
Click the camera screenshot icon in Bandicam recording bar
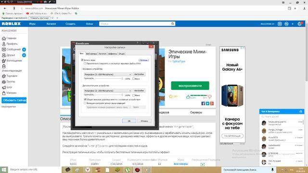click(x=45, y=2)
